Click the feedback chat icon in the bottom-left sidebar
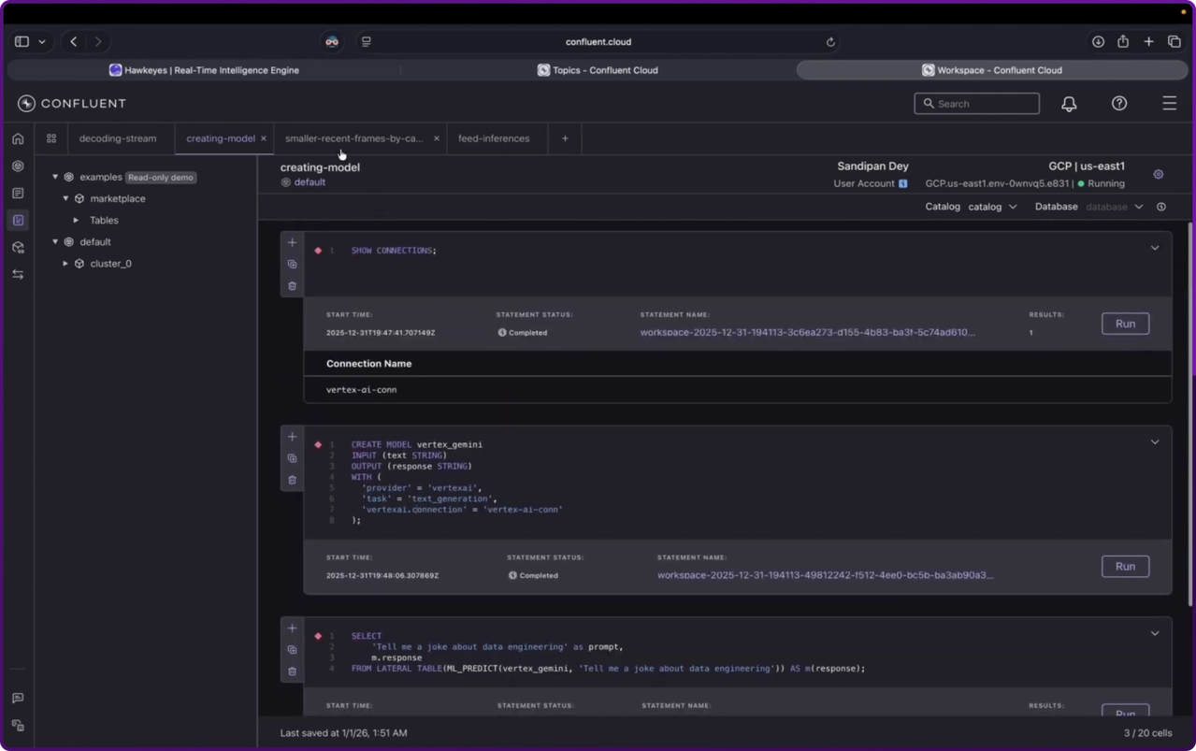The image size is (1196, 751). point(18,699)
